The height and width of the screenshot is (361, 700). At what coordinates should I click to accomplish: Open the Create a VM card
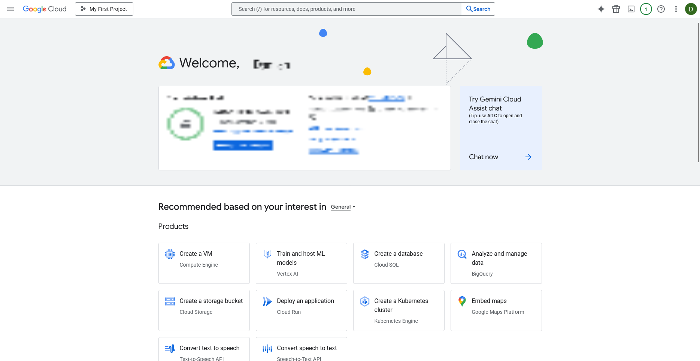(204, 263)
